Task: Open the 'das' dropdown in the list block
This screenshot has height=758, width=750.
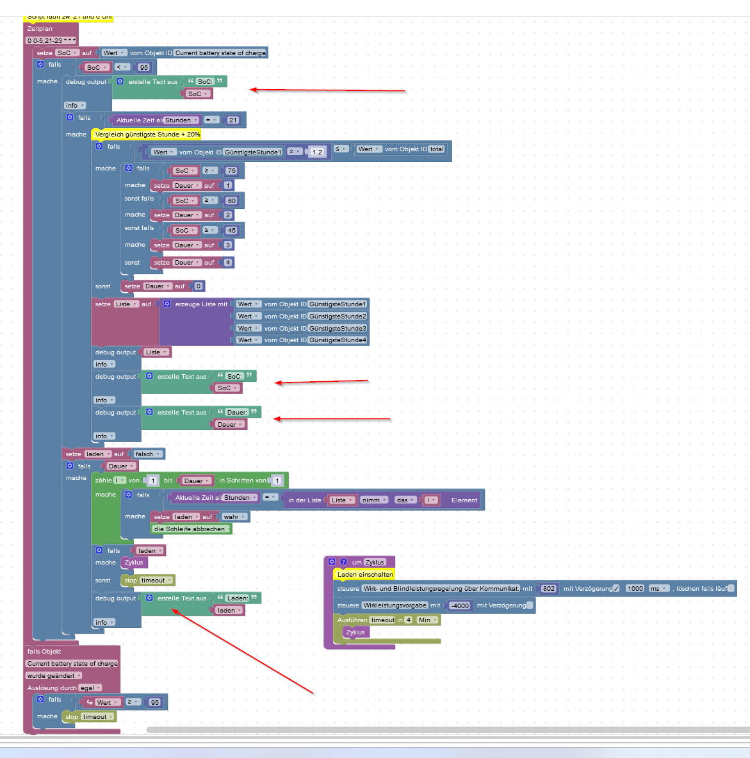Action: point(405,500)
